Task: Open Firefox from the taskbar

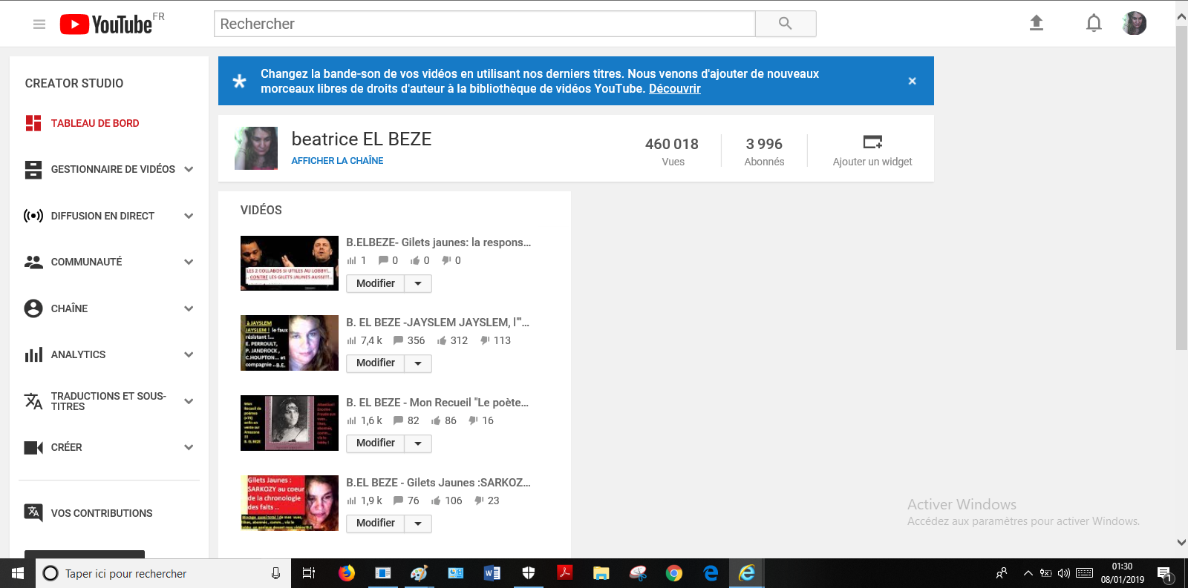Action: pyautogui.click(x=347, y=573)
